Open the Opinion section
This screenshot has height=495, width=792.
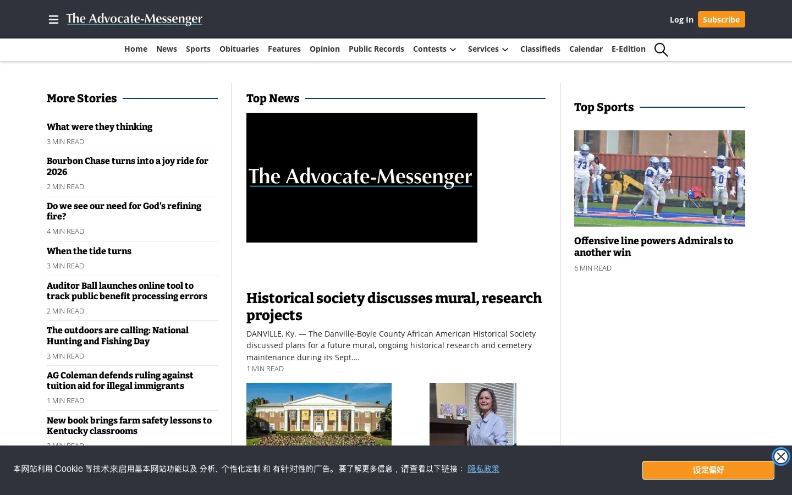point(324,49)
